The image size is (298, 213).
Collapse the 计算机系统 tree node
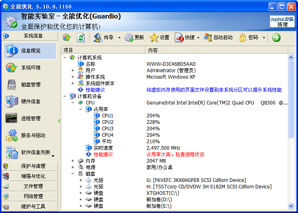click(65, 58)
